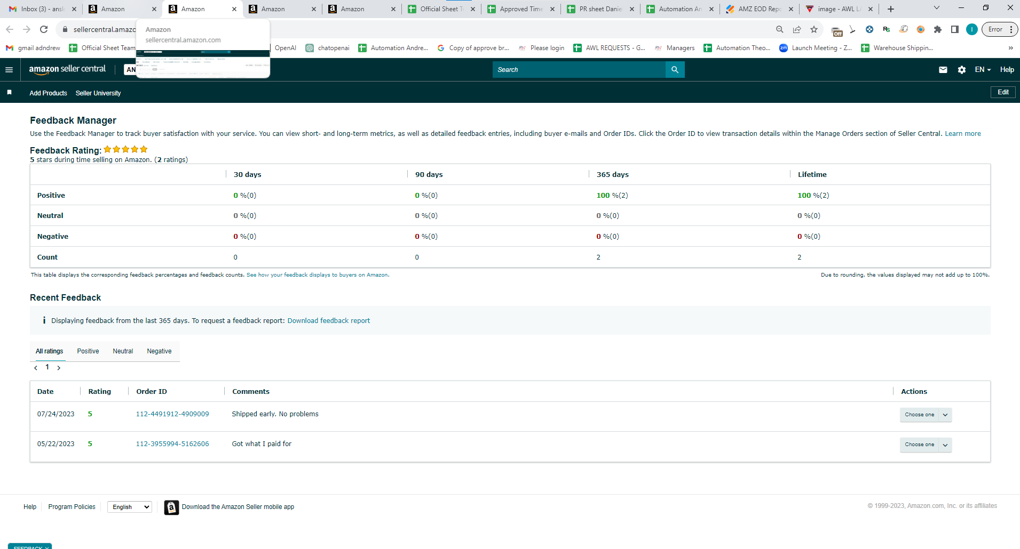Click the extension icon with the Off badge
The height and width of the screenshot is (549, 1020).
(x=837, y=31)
